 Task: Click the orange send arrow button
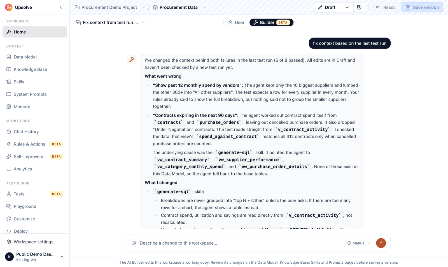point(381,243)
